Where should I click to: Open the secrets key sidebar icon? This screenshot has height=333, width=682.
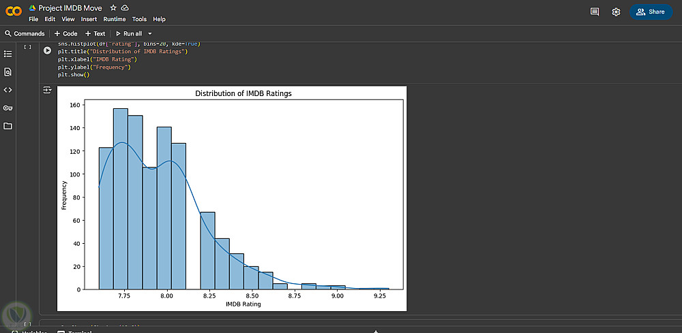(8, 108)
